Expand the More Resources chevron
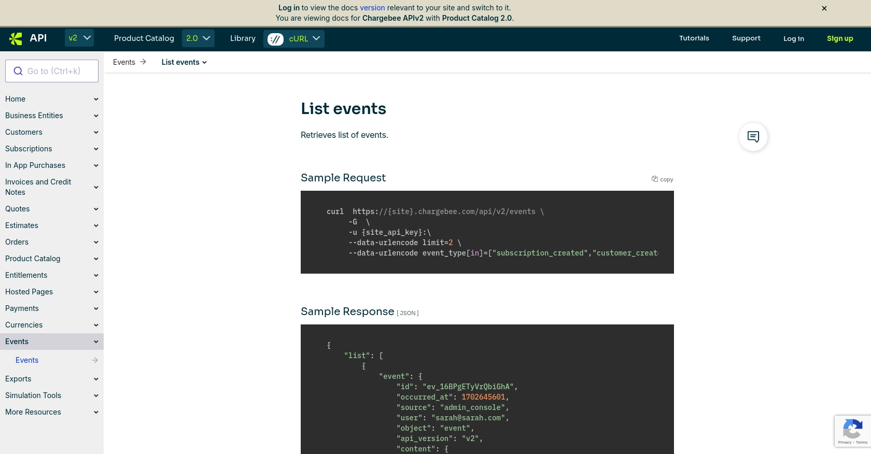The image size is (871, 454). (96, 412)
